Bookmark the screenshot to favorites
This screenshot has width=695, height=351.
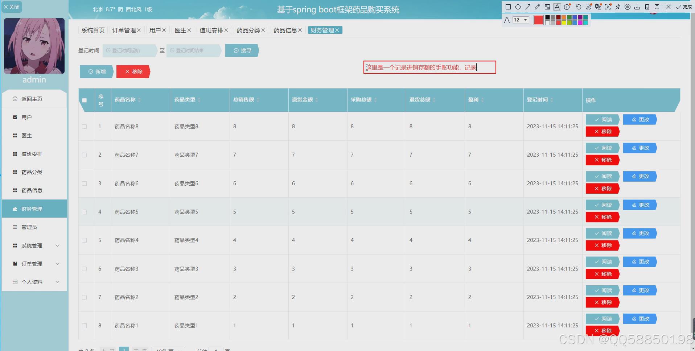click(657, 7)
